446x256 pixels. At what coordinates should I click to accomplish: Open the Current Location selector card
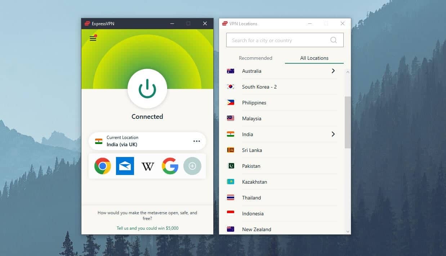point(147,141)
